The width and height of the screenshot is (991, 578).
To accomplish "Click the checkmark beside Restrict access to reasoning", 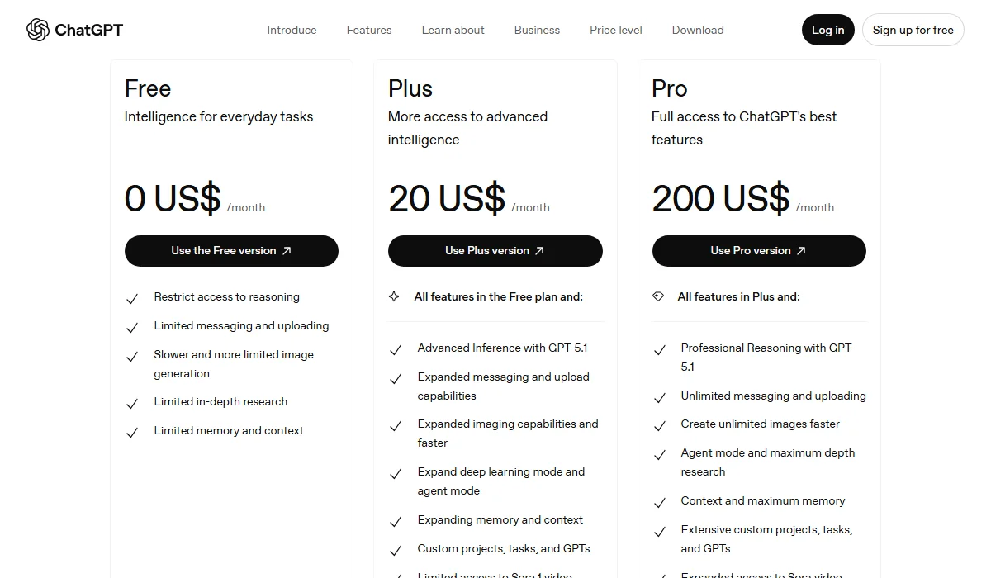I will 132,298.
